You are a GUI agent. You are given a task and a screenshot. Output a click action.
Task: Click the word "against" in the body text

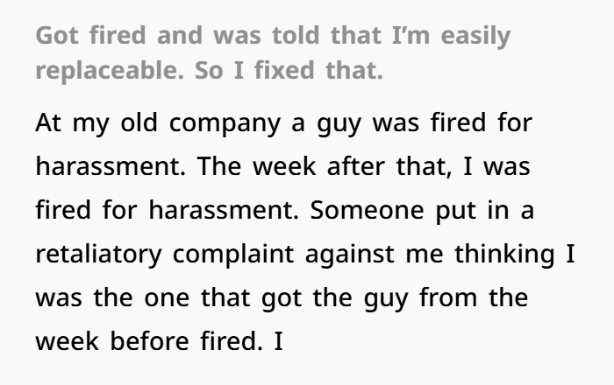click(x=349, y=255)
